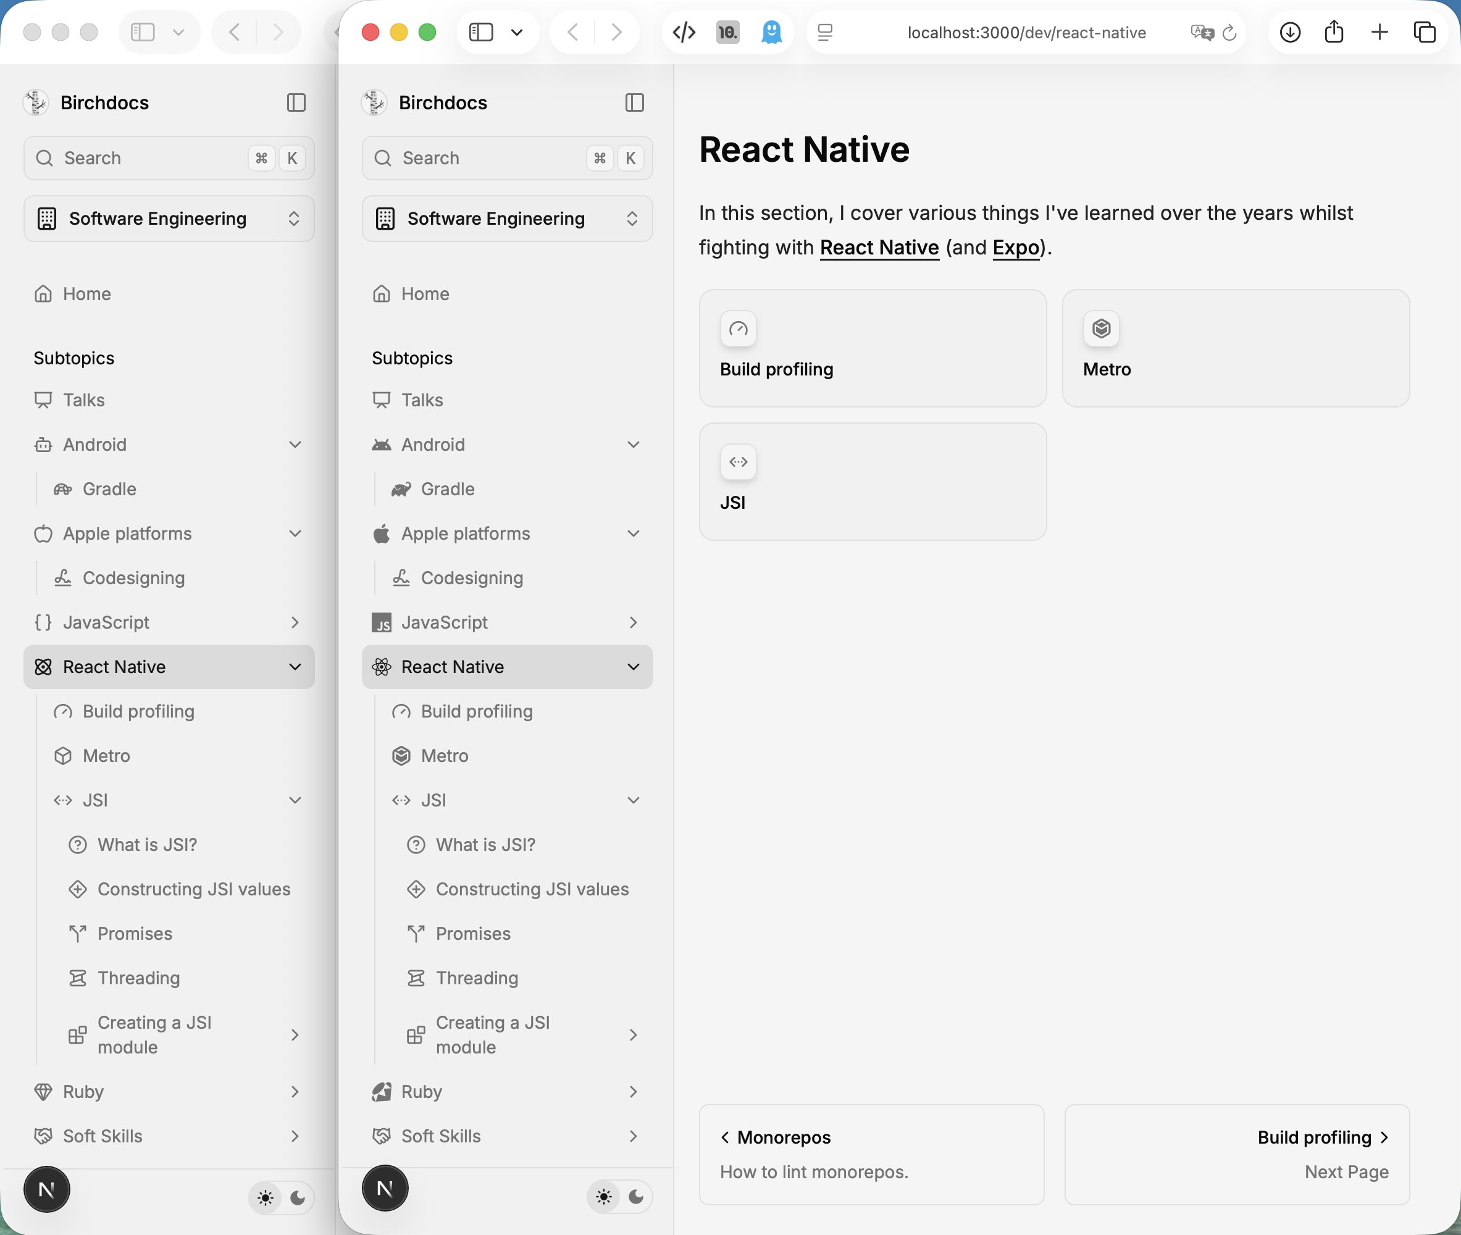Click the What is JSI? question icon in front sidebar
This screenshot has width=1461, height=1235.
pos(417,845)
